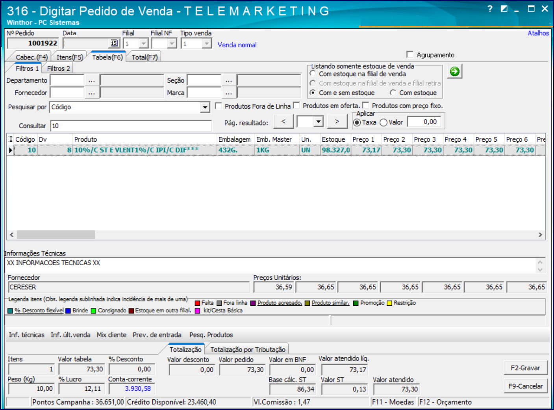Click F12 - Orçamento in status bar
Screen dimensions: 554x410
[x=446, y=402]
